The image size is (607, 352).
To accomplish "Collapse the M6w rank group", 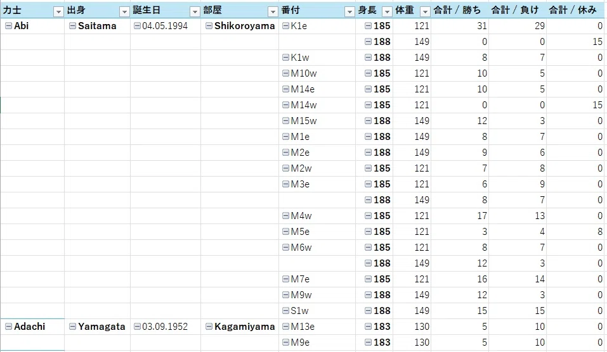I will pyautogui.click(x=285, y=248).
